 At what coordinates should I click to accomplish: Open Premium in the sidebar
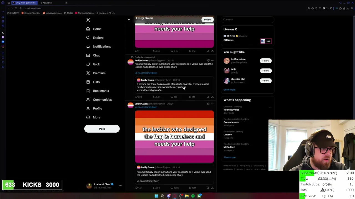point(96,73)
